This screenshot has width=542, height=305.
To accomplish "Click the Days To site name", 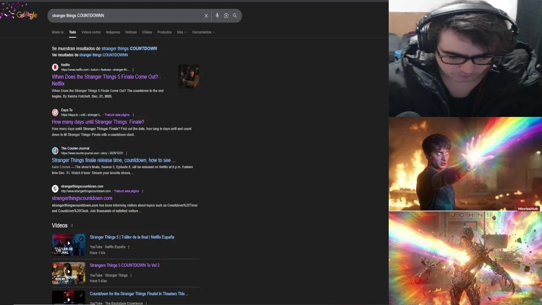I will (x=66, y=110).
